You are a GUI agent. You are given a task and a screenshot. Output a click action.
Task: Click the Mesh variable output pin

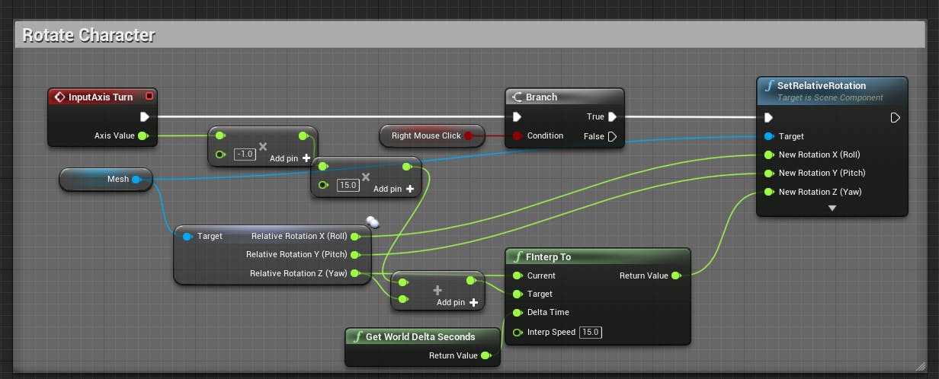click(x=136, y=180)
